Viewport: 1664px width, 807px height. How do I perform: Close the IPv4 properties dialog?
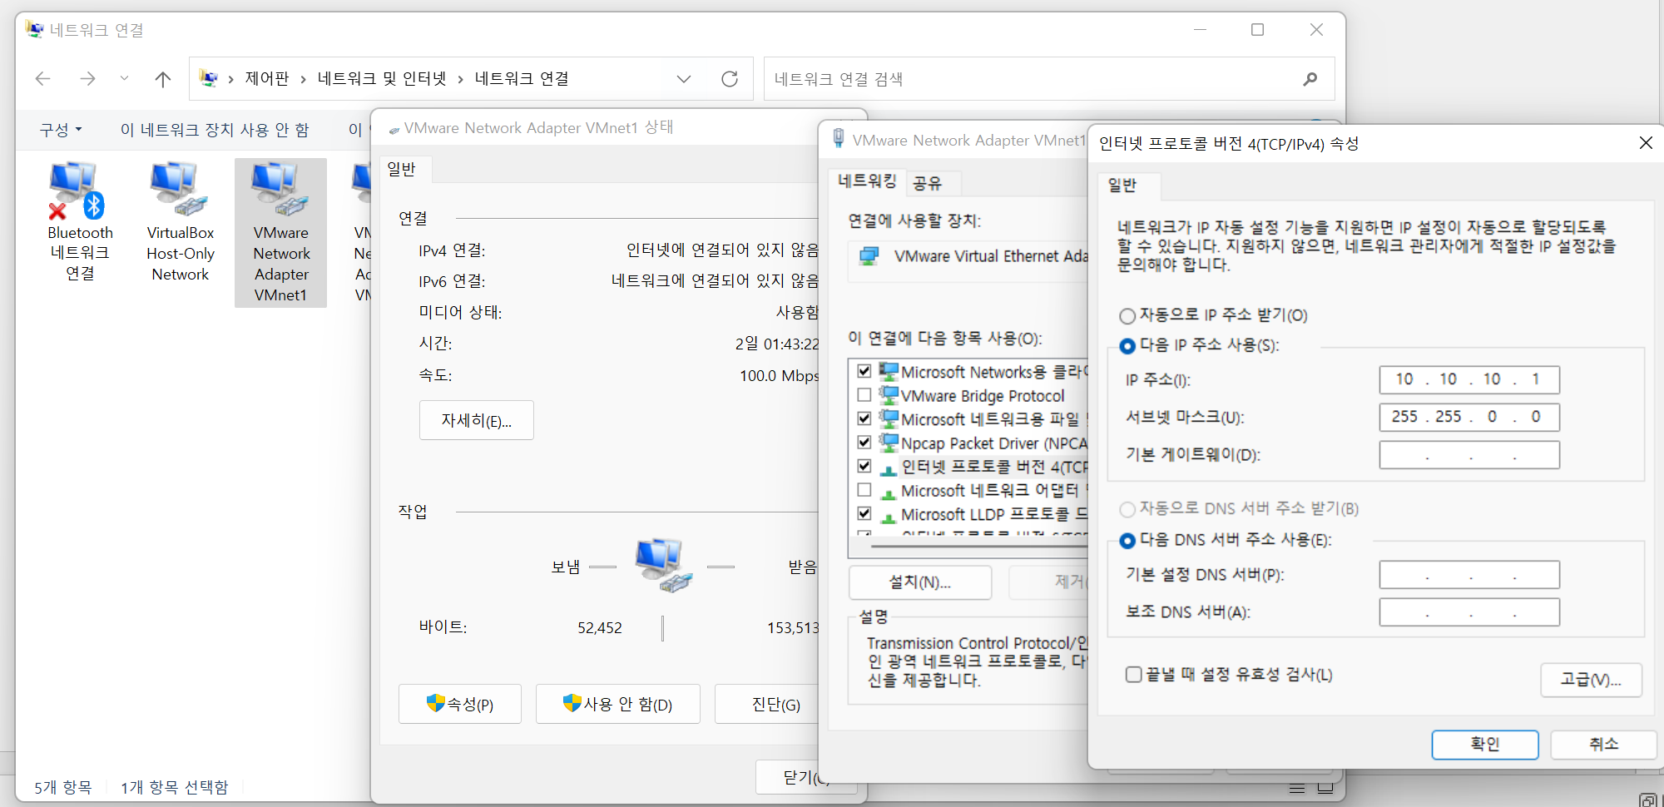pos(1645,143)
